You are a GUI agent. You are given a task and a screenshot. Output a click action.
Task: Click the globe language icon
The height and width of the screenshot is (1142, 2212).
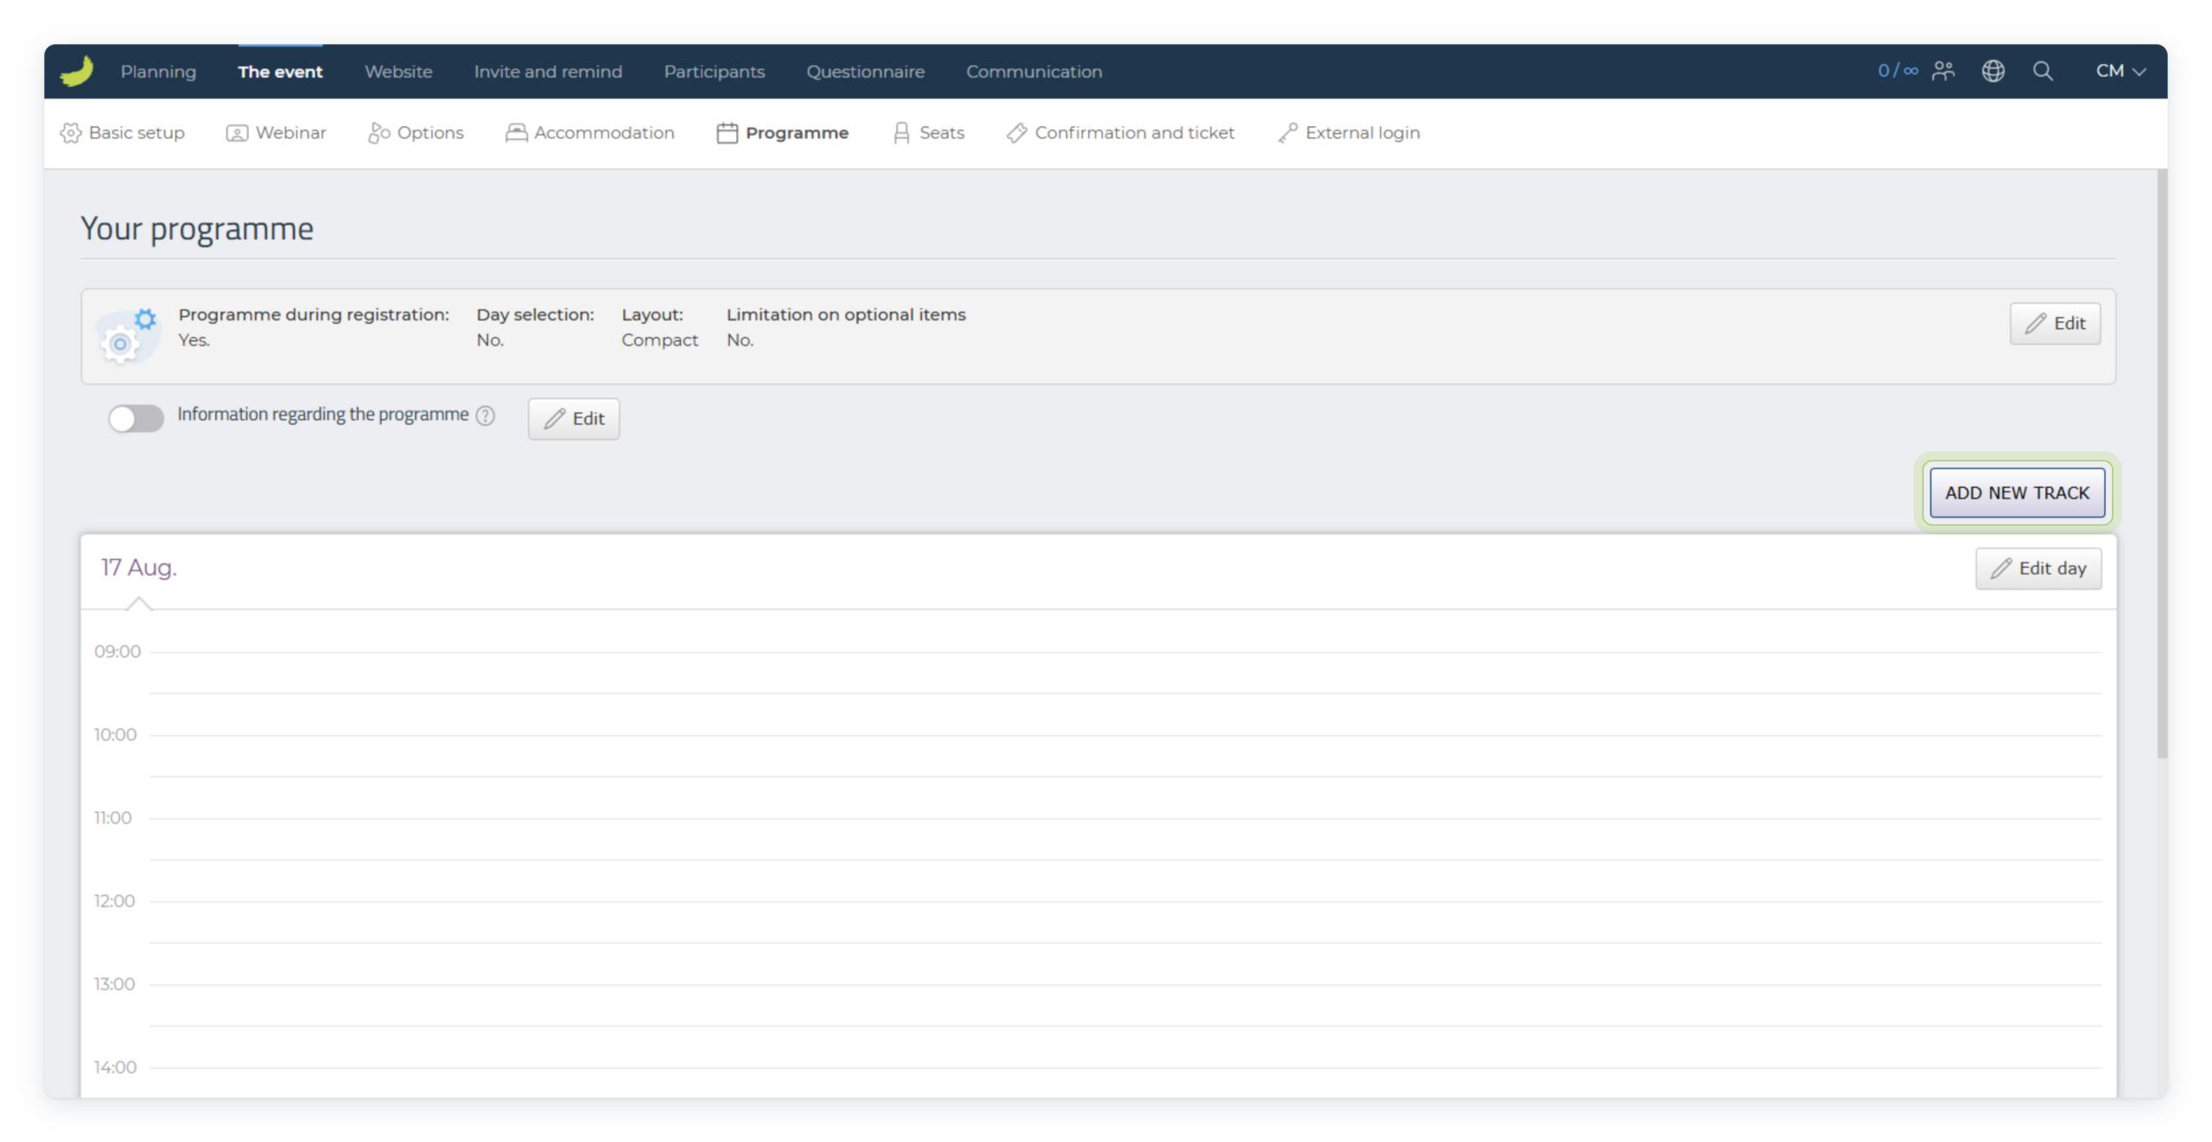click(x=1993, y=71)
